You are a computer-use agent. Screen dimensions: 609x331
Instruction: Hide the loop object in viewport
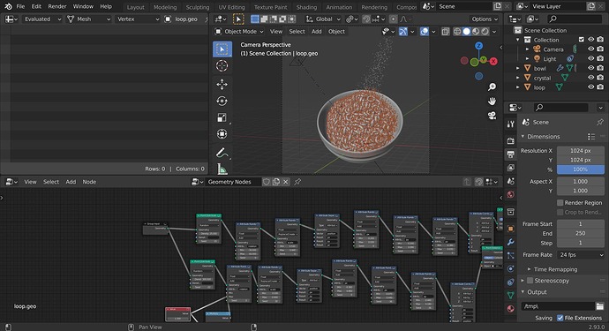tap(590, 87)
